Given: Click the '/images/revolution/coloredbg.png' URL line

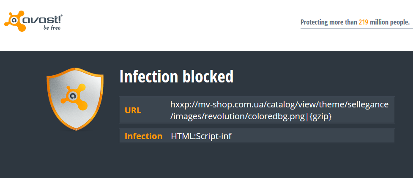Looking at the screenshot, I should pyautogui.click(x=237, y=117).
